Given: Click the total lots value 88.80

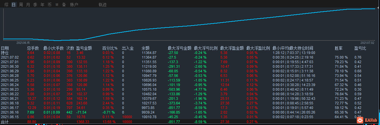Looking at the screenshot, I should [32, 122].
